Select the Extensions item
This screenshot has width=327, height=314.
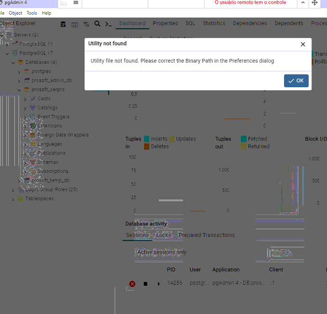50,126
